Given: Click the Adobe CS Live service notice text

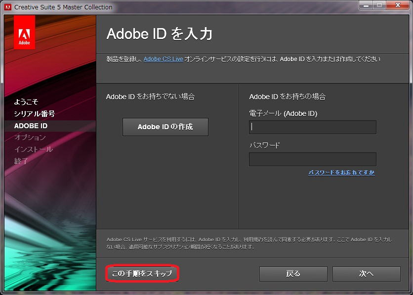Looking at the screenshot, I should click(249, 243).
